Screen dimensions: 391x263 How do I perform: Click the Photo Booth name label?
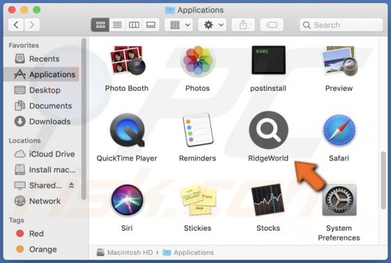126,88
